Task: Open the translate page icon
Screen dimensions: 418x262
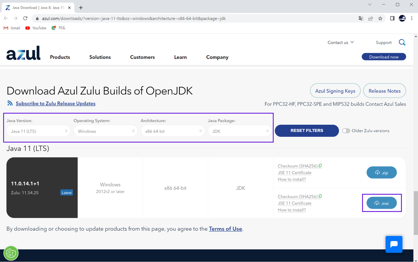Action: coord(361,18)
